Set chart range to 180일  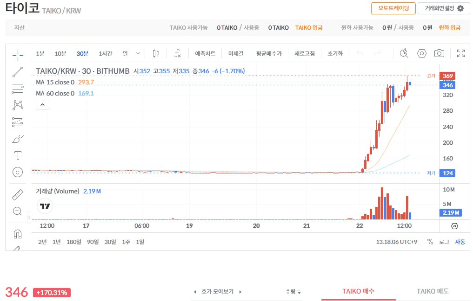(x=74, y=242)
